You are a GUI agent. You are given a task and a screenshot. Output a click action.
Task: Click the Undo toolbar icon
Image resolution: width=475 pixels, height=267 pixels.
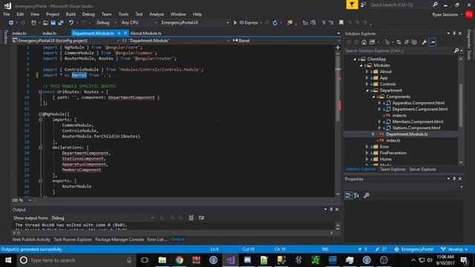pos(71,23)
